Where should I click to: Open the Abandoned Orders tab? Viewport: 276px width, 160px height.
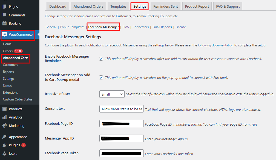88,6
